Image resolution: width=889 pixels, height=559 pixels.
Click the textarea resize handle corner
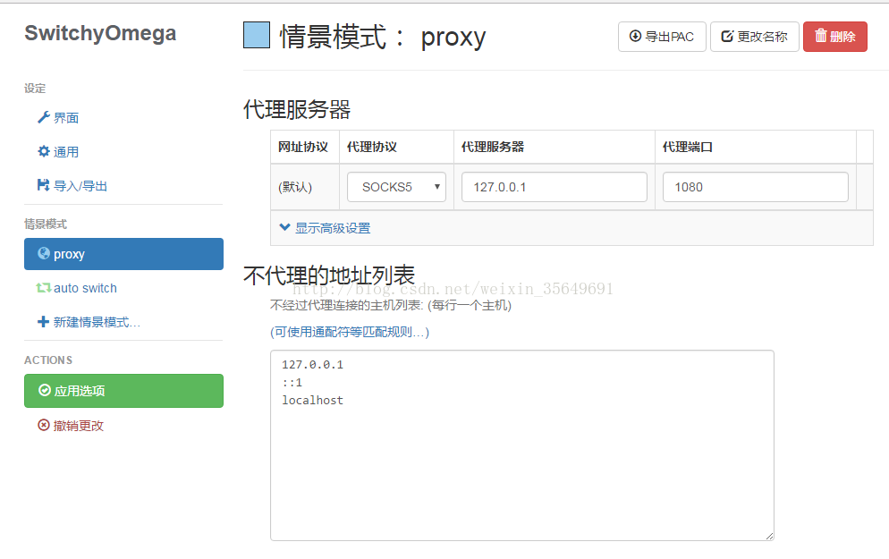pos(769,536)
